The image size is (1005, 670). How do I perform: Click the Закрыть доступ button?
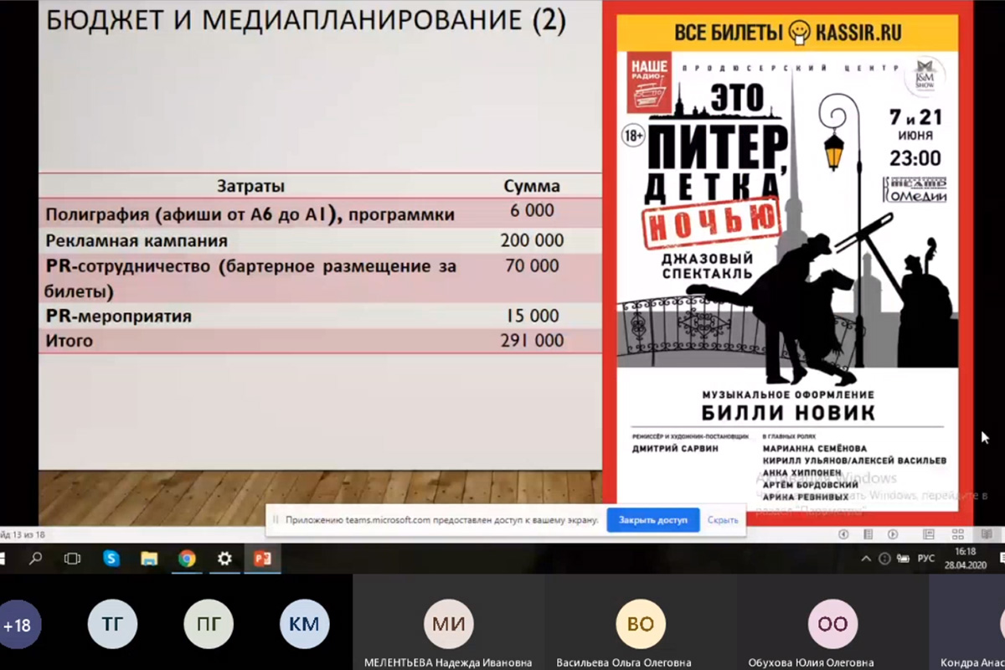pos(653,520)
